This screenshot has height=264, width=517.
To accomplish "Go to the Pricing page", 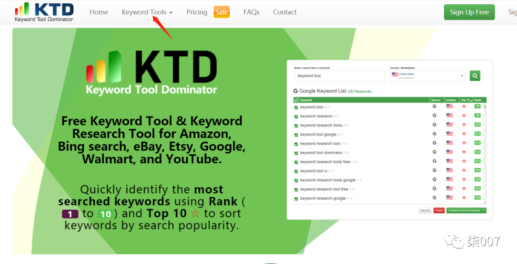I will pos(197,12).
